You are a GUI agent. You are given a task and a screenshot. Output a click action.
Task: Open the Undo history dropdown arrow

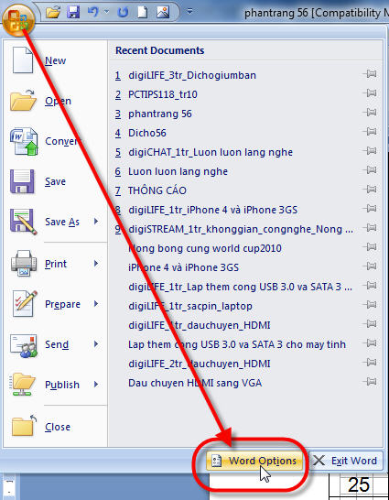106,12
